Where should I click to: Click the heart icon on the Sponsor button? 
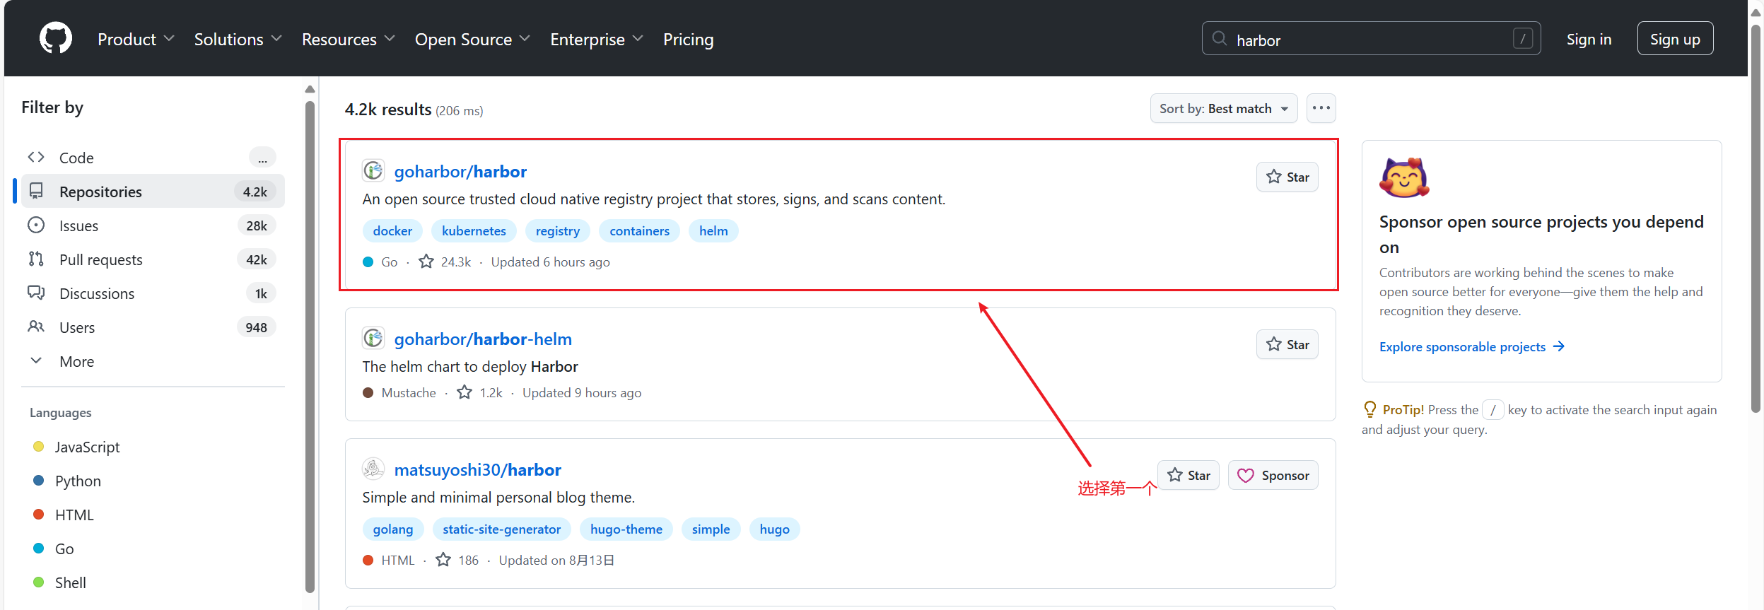1246,476
